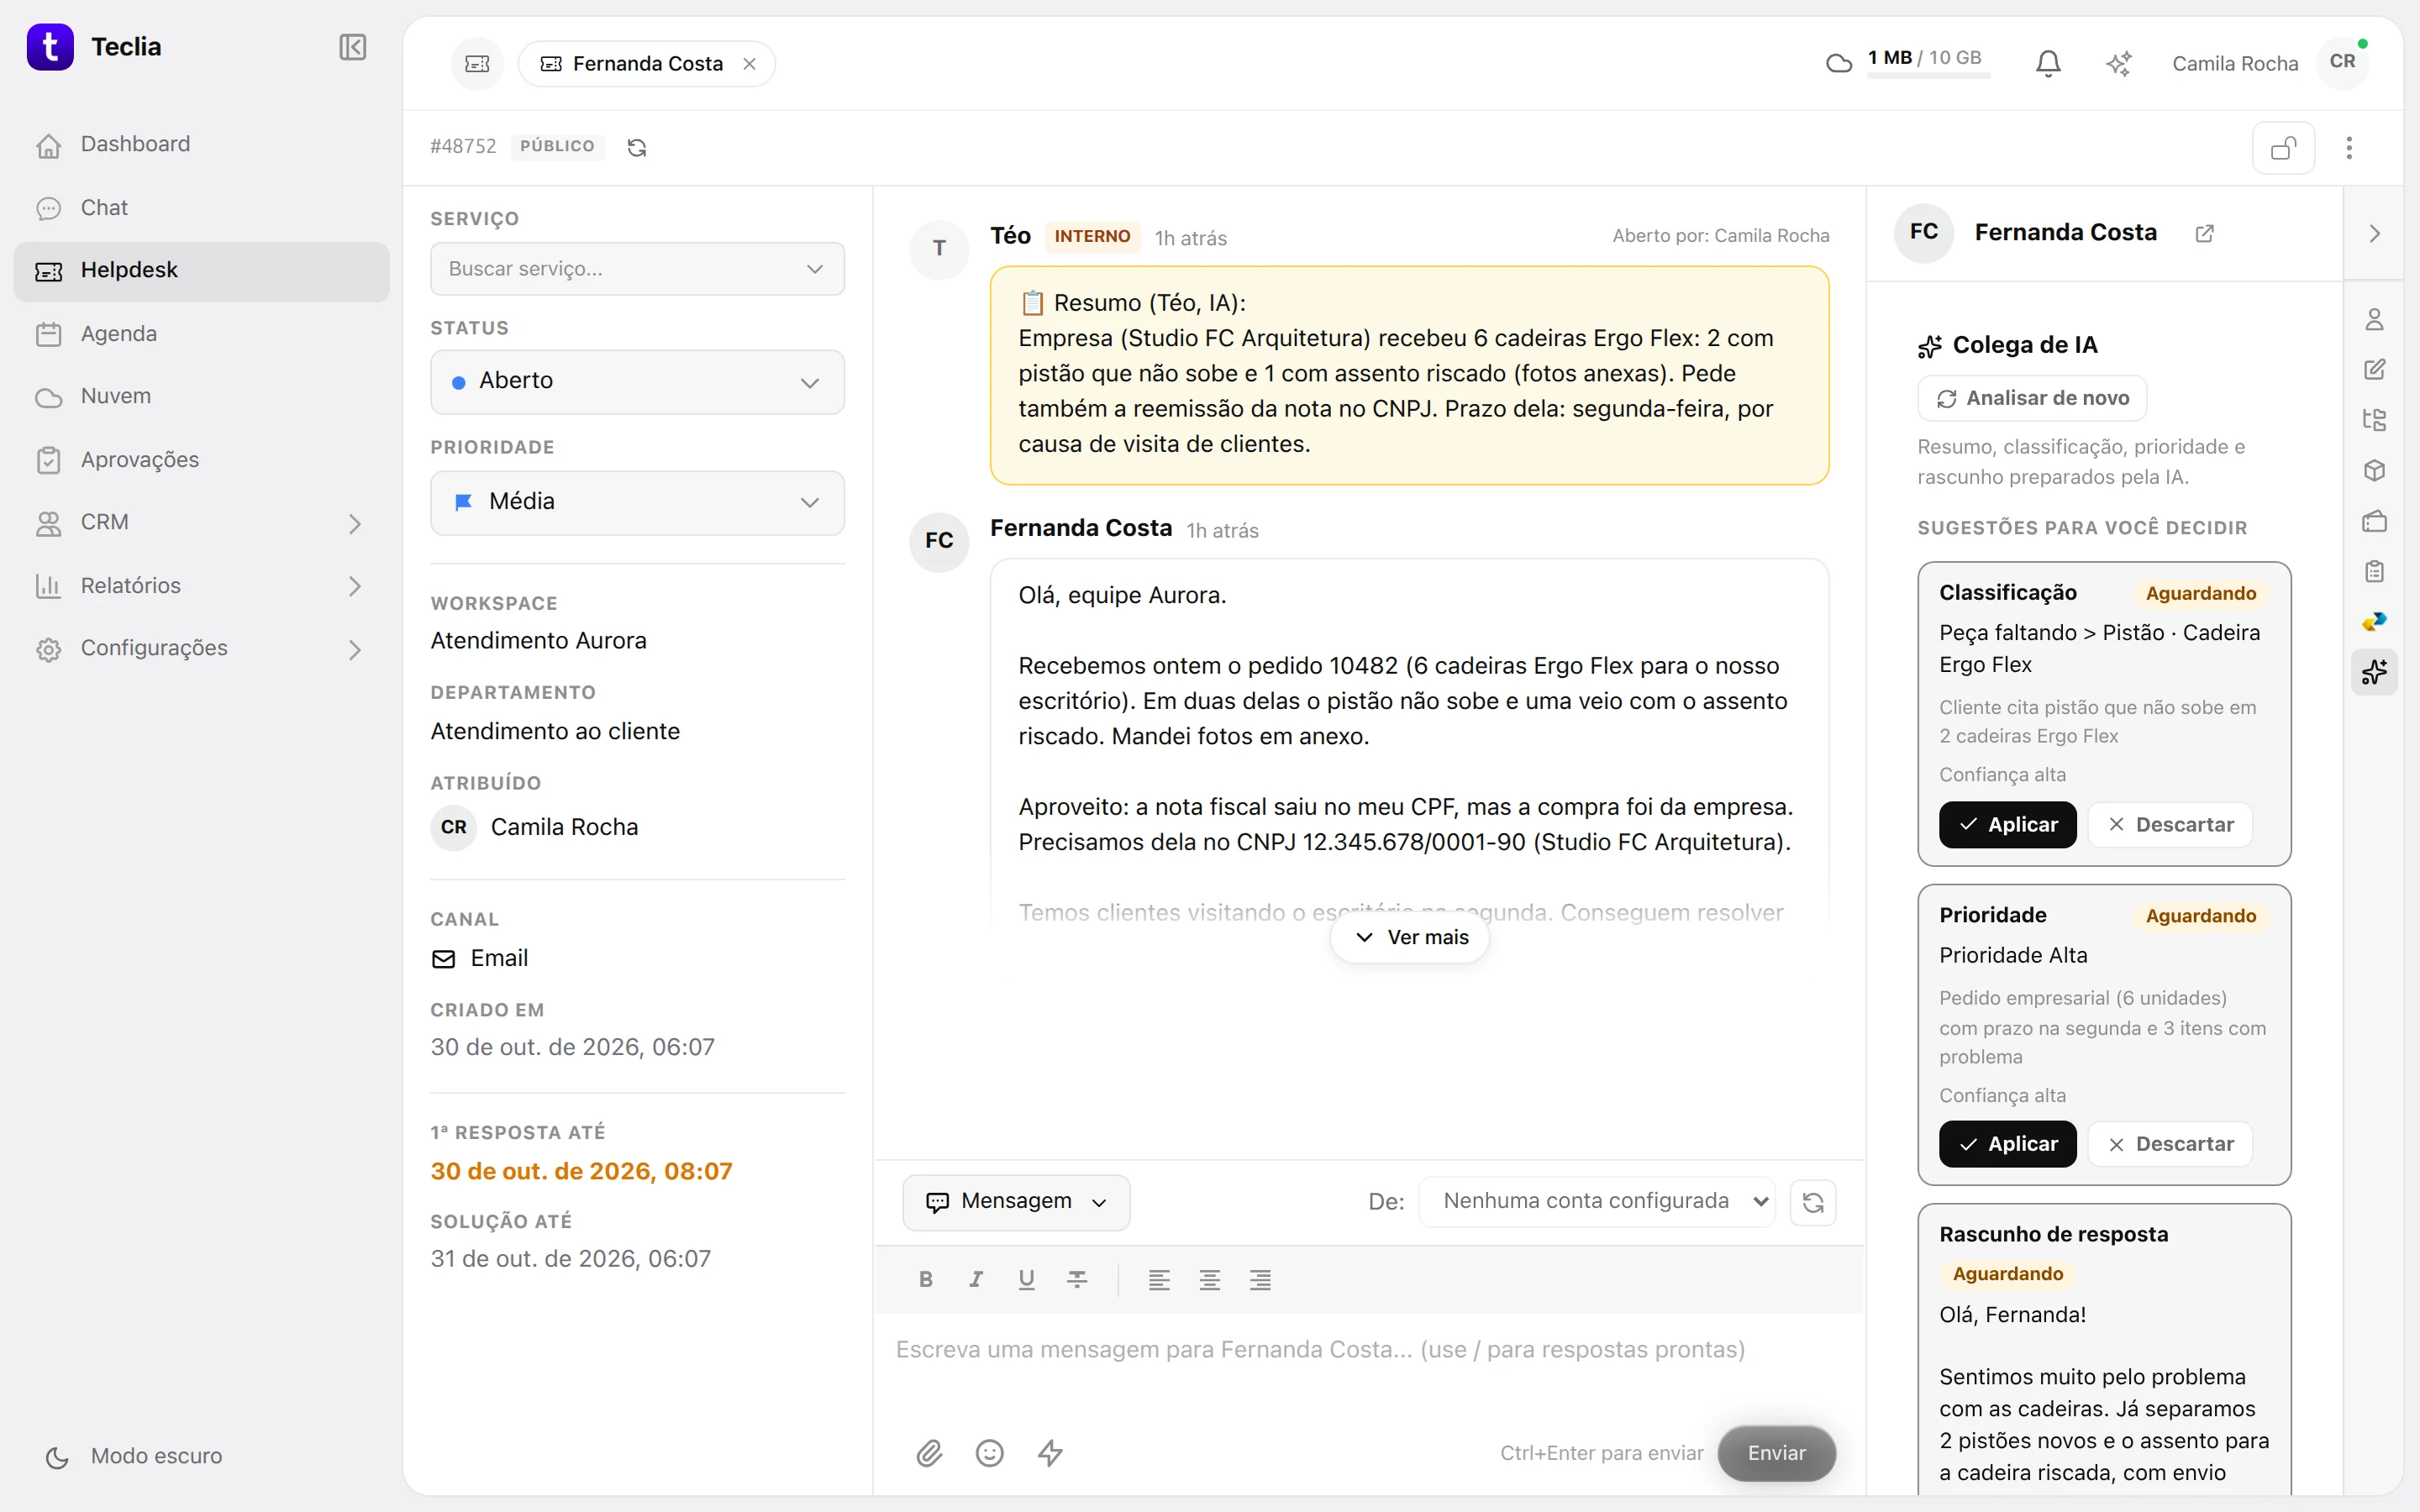2420x1512 pixels.
Task: Open Fernanda Costa profile external link icon
Action: point(2204,233)
